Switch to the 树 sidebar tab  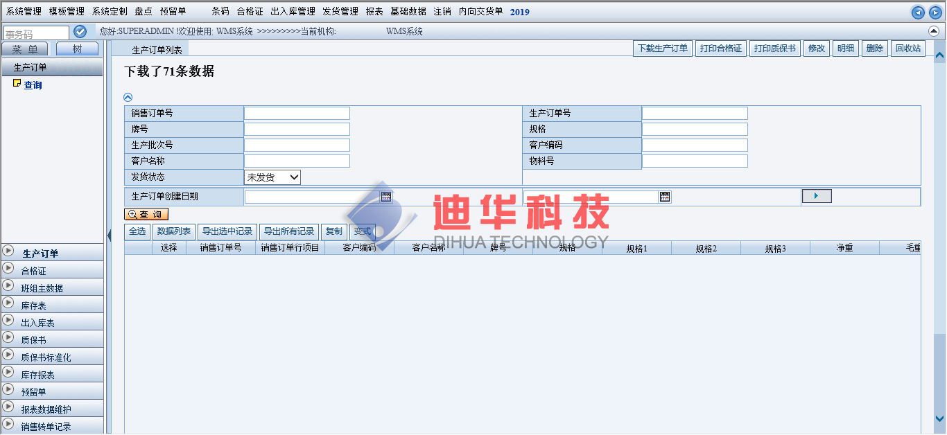point(77,49)
